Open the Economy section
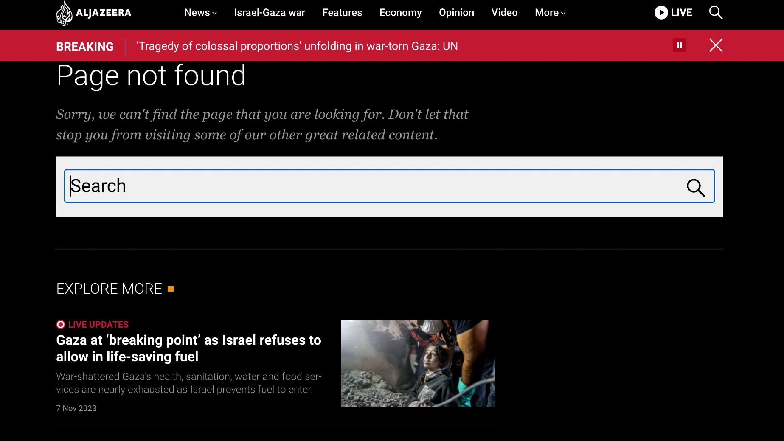Screen dimensions: 784x441 tap(400, 12)
